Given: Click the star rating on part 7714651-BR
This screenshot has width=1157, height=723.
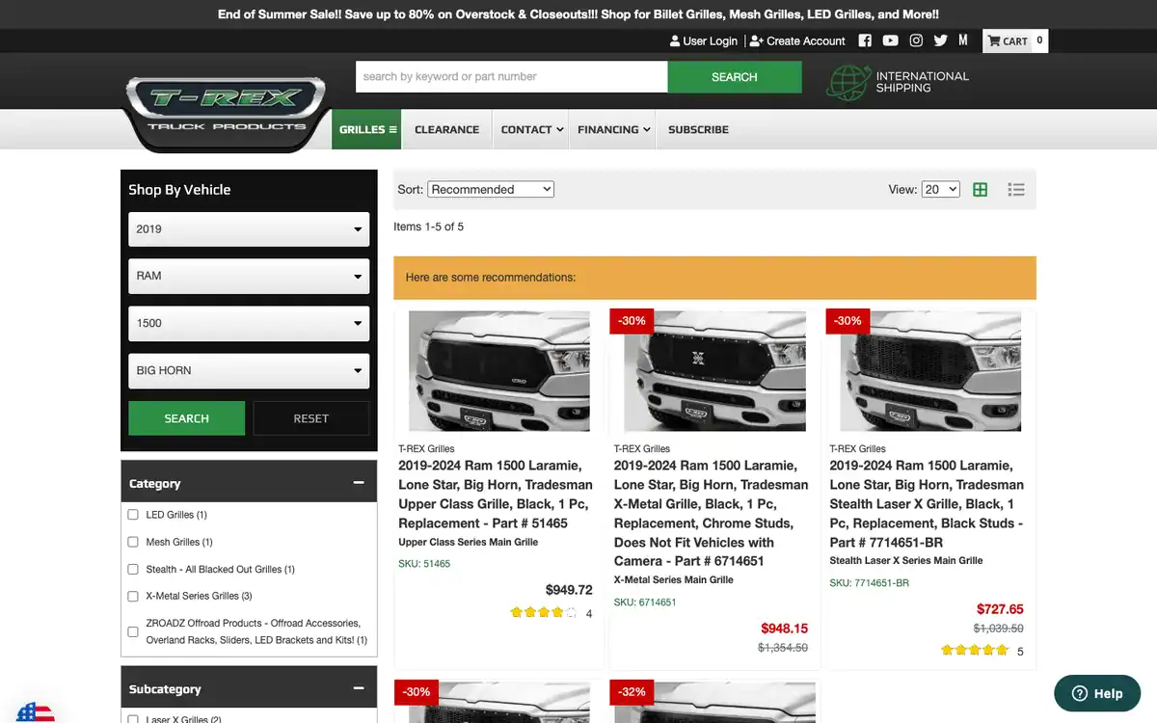Looking at the screenshot, I should click(x=975, y=651).
